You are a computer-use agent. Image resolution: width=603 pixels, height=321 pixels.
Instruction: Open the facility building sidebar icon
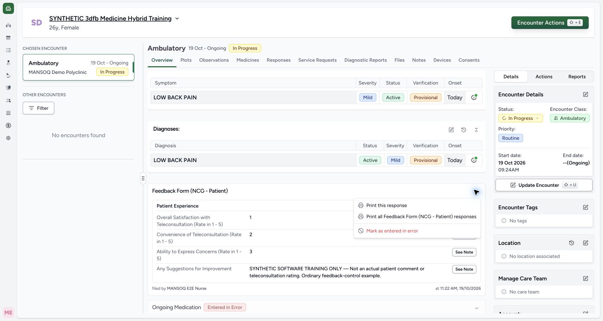(8, 25)
